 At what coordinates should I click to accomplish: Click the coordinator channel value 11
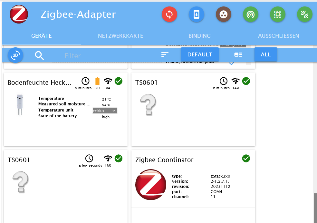(x=213, y=197)
